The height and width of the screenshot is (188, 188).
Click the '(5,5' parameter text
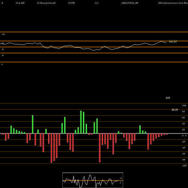click(97, 3)
